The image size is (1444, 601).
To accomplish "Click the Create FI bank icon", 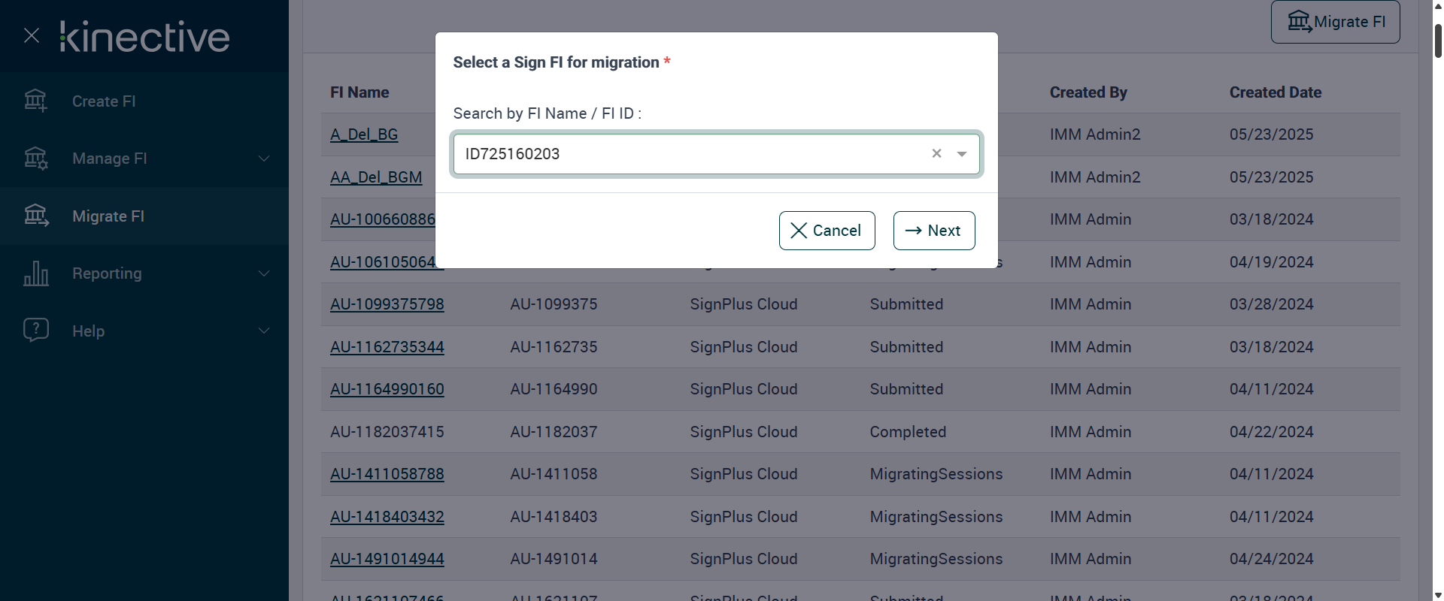I will coord(35,101).
